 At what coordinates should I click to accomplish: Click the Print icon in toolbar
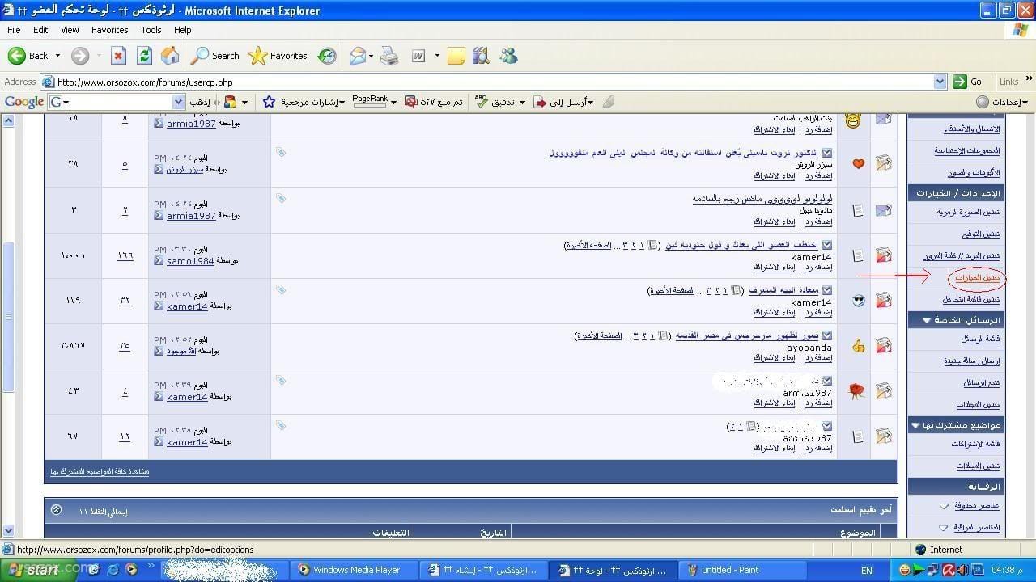pos(389,56)
